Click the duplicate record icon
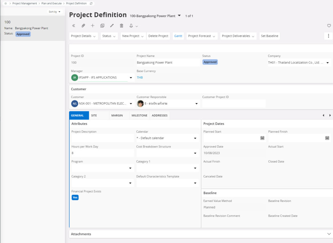Screen dimensions: 333x243 (102, 26)
